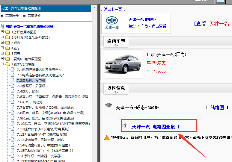Image resolution: width=232 pixels, height=162 pixels.
Task: Click the 年份:2005- text
Action: click(157, 71)
